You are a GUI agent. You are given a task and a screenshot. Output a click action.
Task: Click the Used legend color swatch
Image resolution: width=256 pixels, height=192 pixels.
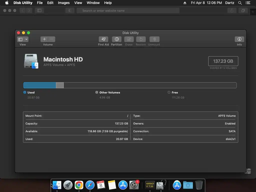coord(25,92)
